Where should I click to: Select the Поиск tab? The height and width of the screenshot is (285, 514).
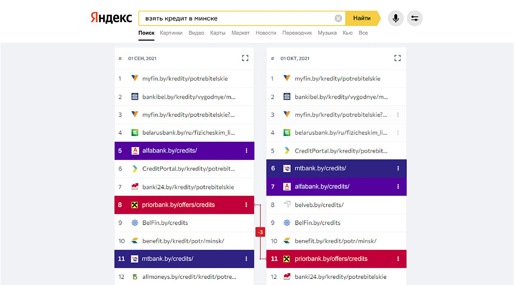[x=146, y=33]
